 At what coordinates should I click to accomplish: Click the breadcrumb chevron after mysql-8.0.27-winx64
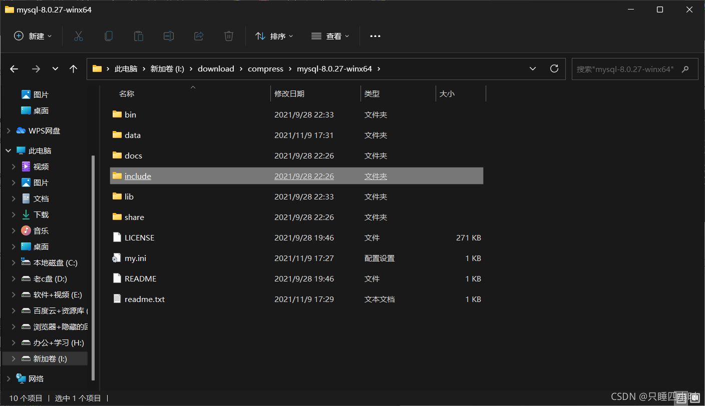[379, 69]
